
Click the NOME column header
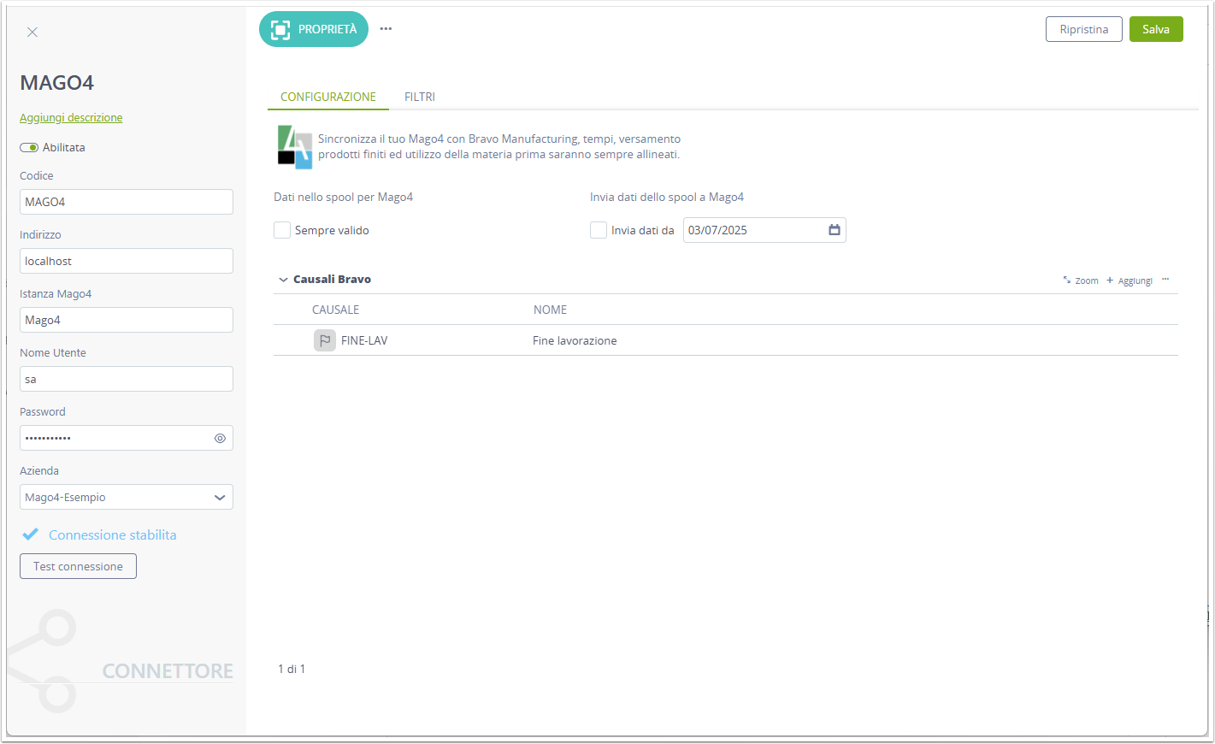coord(550,310)
